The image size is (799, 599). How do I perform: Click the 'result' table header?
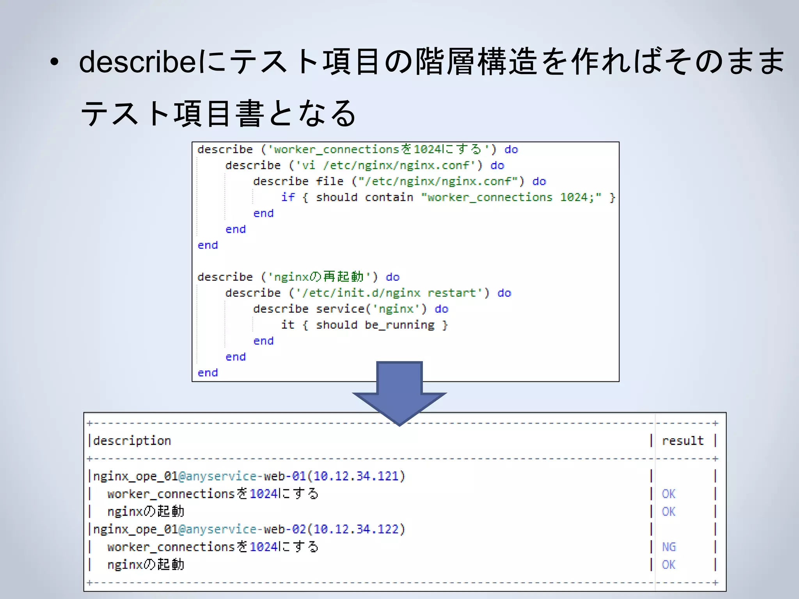click(683, 441)
